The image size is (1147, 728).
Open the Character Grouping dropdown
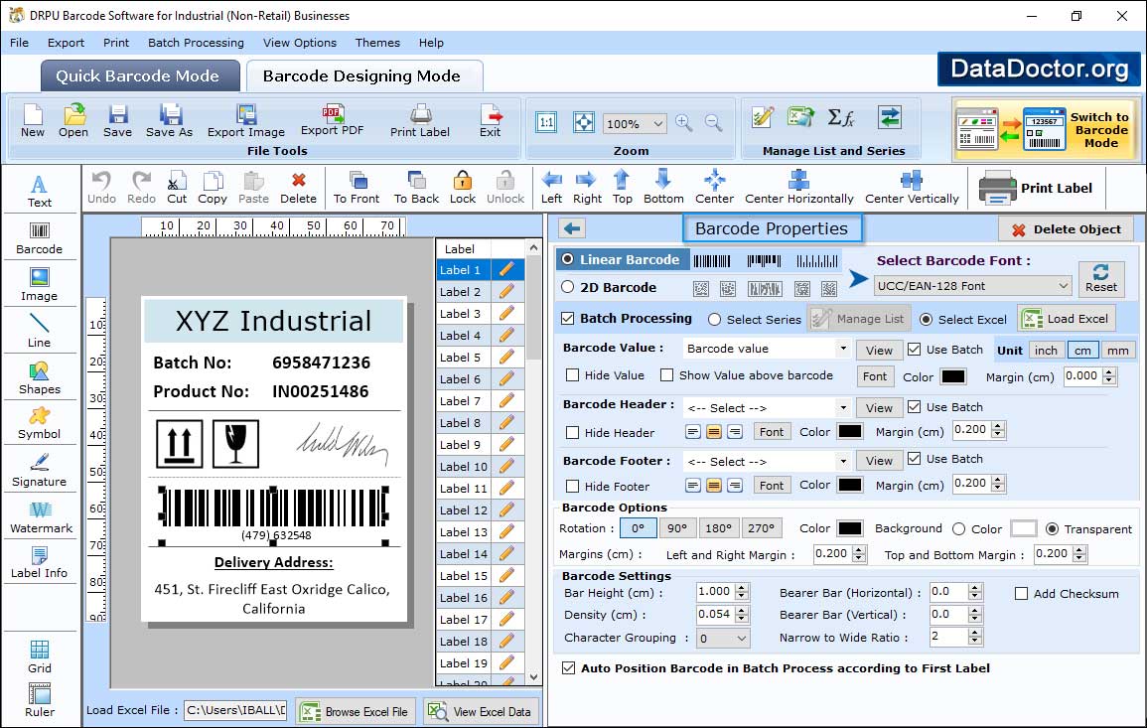click(723, 639)
